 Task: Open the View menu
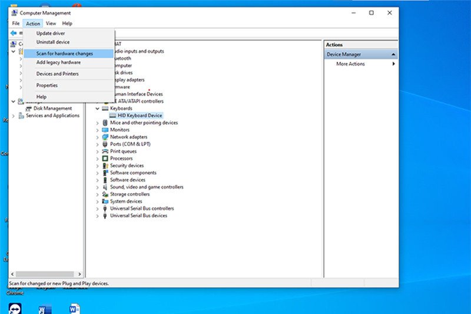(51, 24)
